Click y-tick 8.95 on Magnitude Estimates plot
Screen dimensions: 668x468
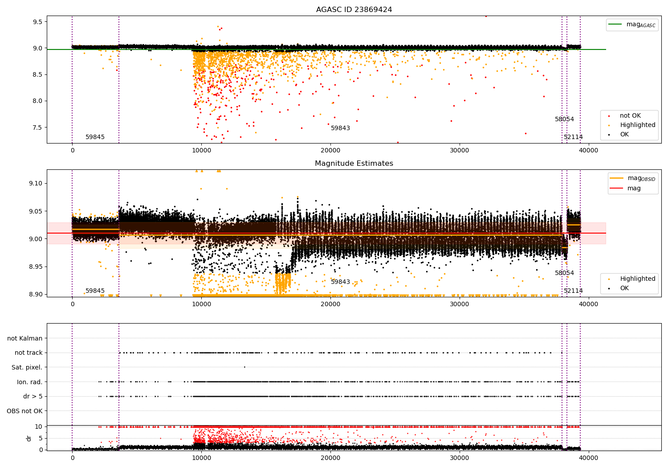(36, 267)
